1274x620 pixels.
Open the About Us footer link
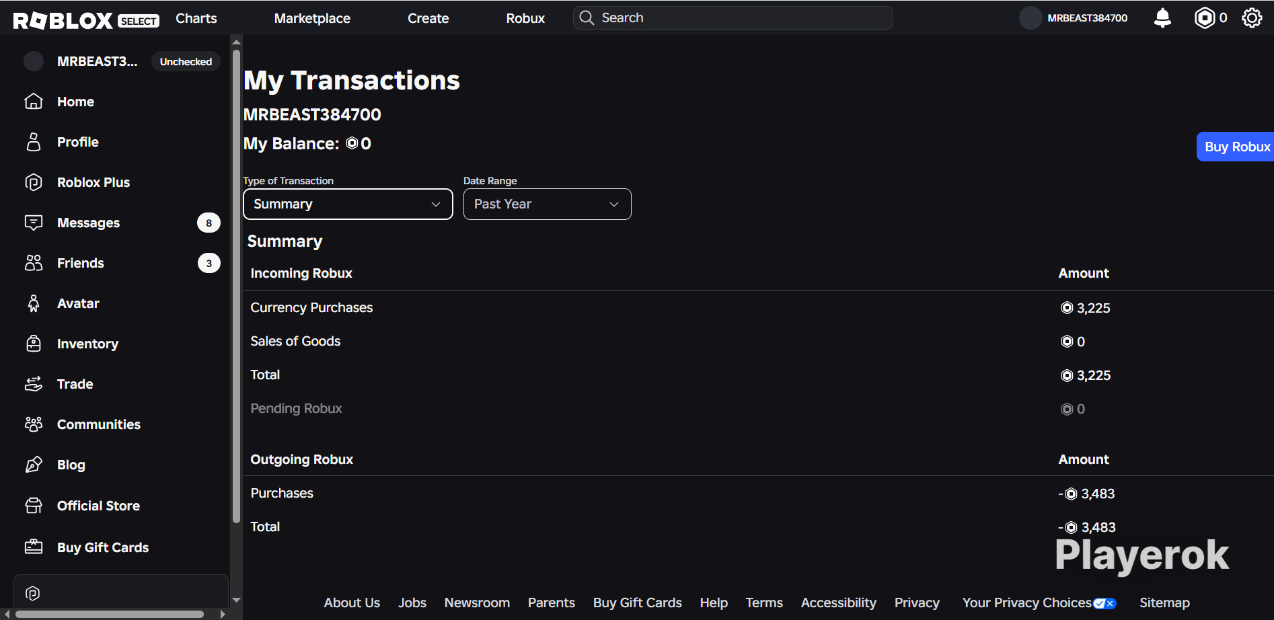352,603
